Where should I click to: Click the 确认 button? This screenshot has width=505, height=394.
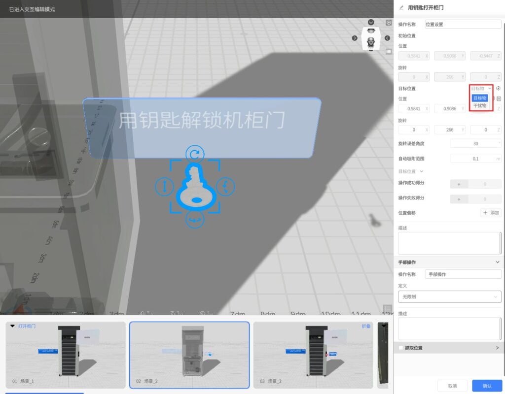[x=487, y=386]
